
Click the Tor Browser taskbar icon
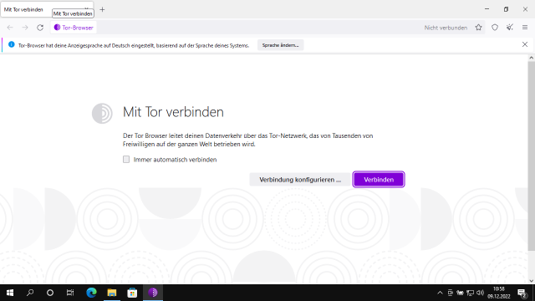tap(153, 293)
